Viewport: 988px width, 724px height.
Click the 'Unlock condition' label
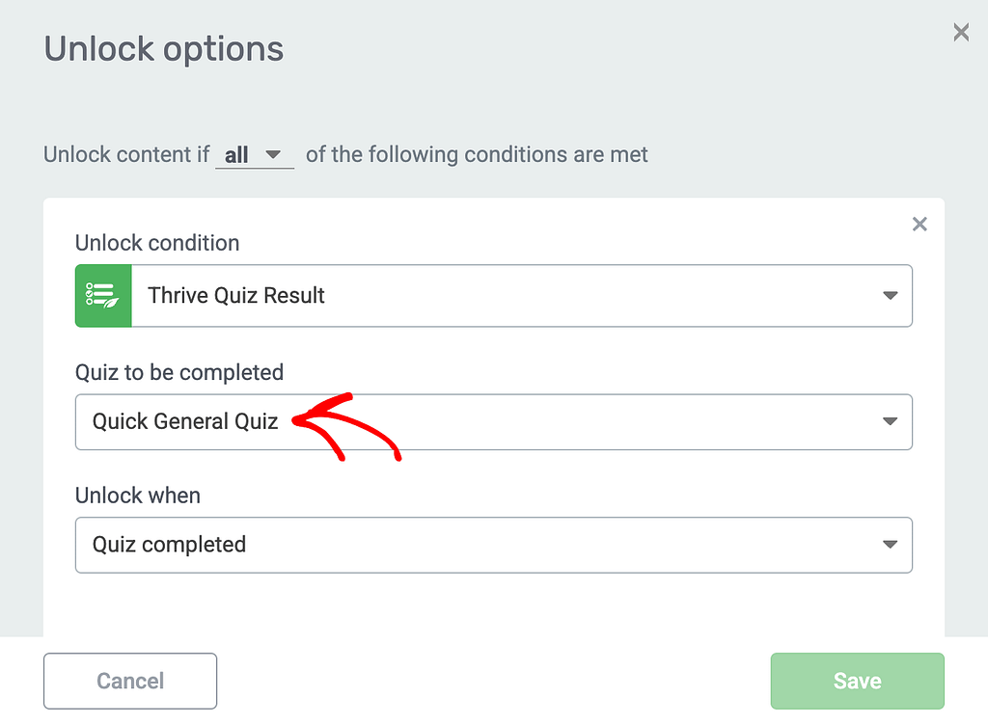point(157,243)
